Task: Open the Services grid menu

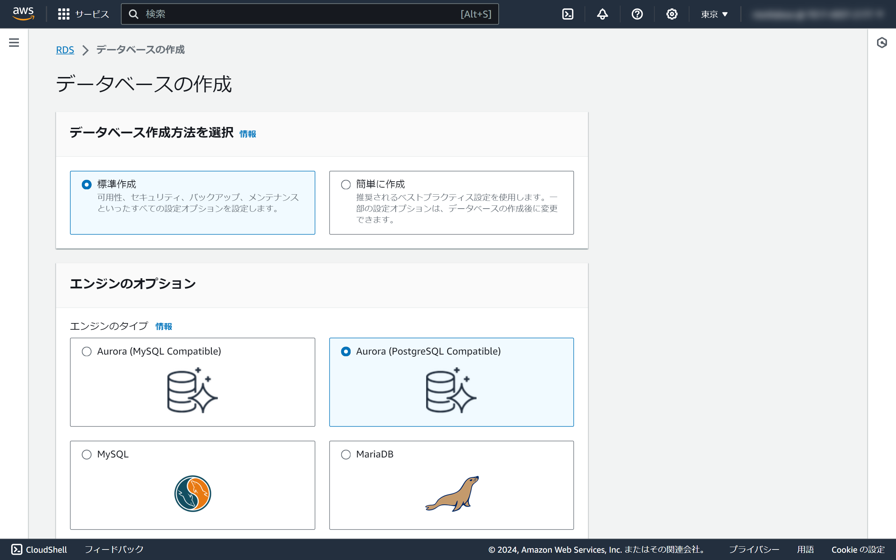Action: click(x=64, y=14)
